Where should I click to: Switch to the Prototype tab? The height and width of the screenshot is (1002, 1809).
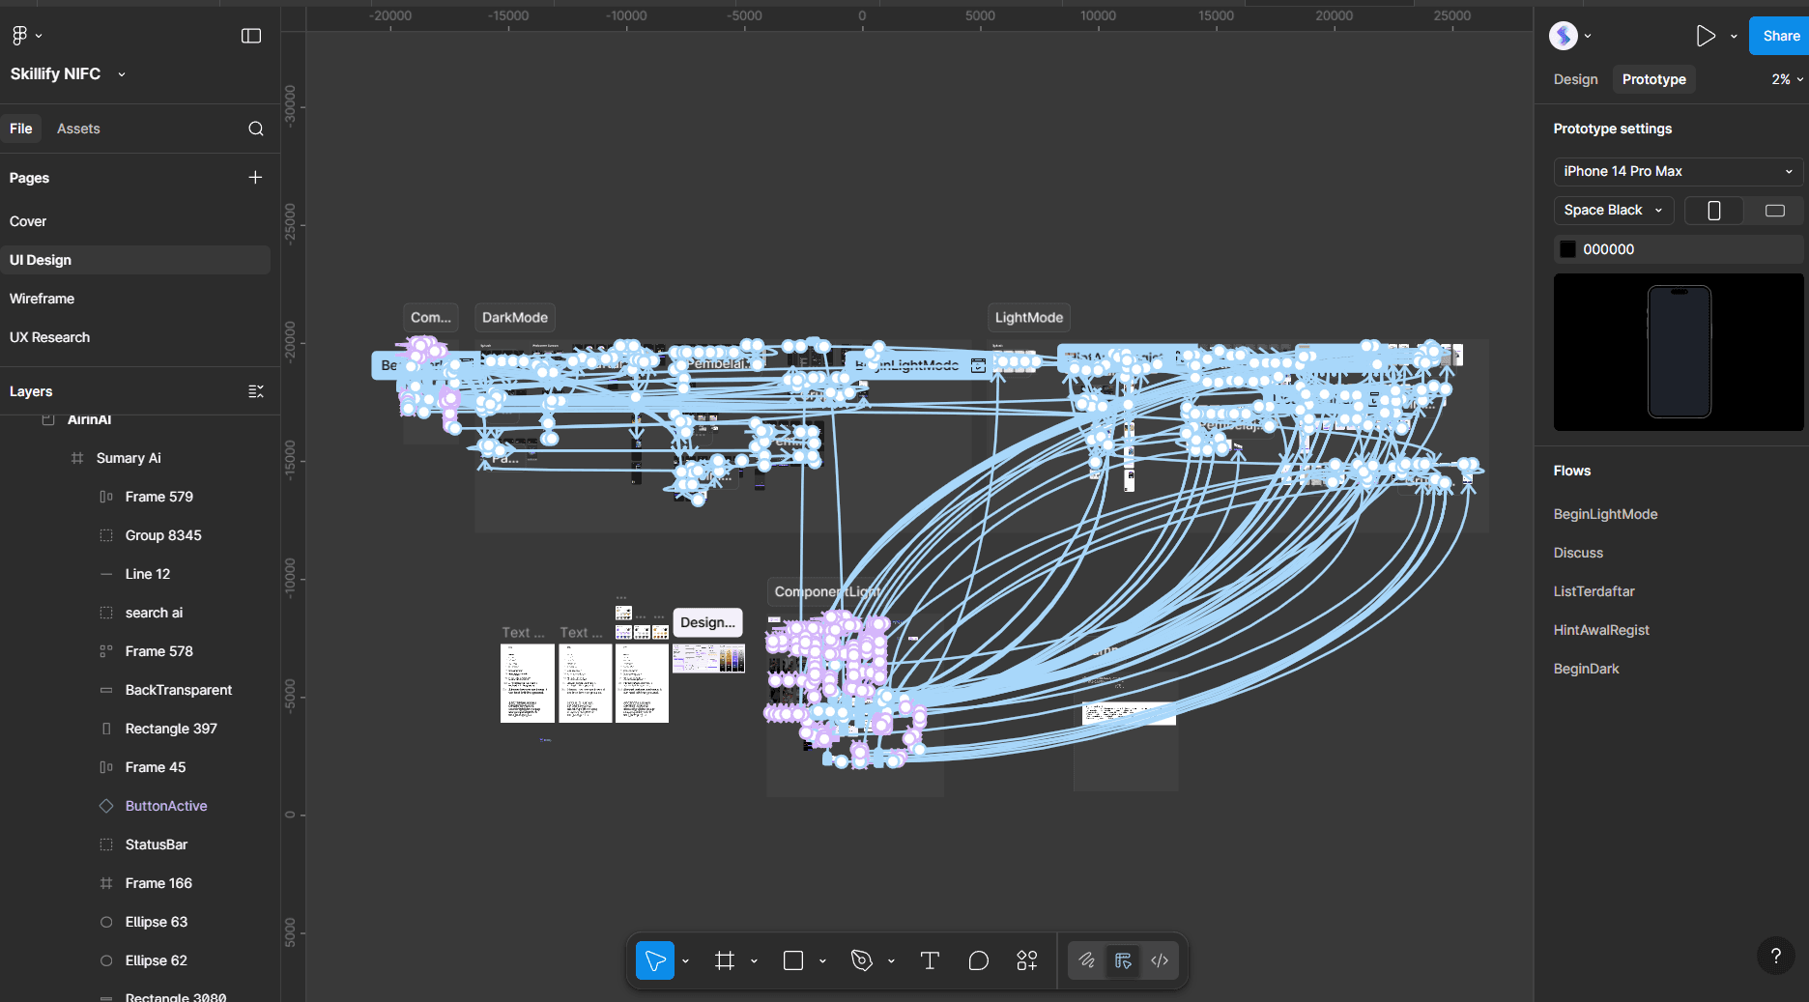pos(1653,79)
